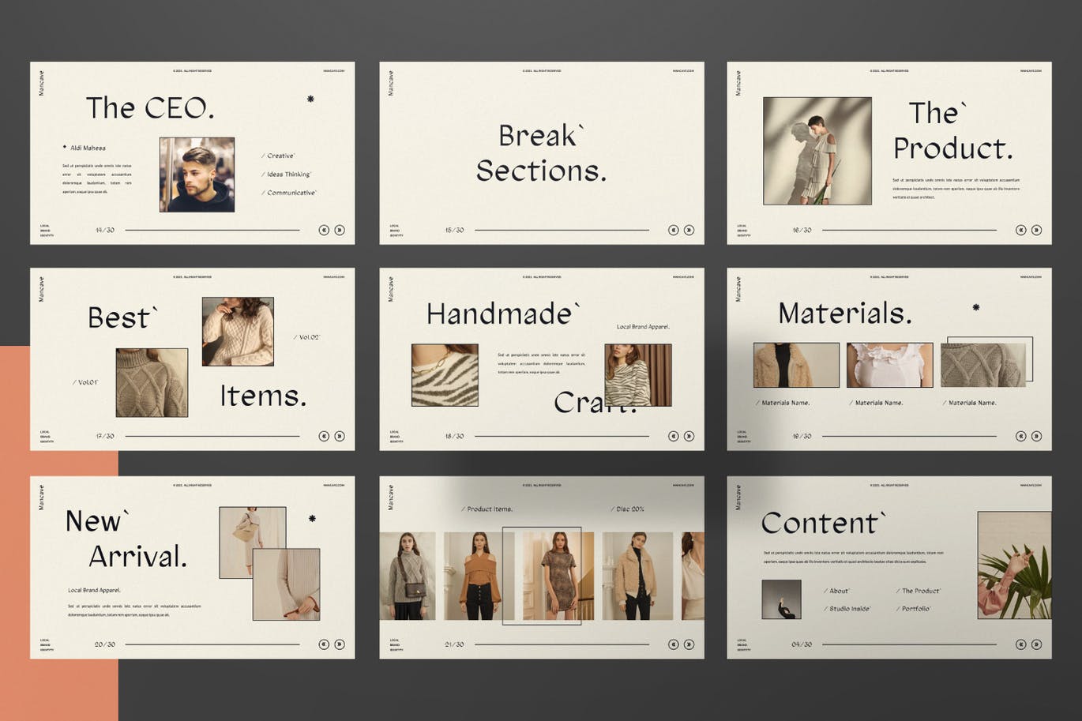
Task: Select the Ideas Thinking item
Action: coord(288,175)
